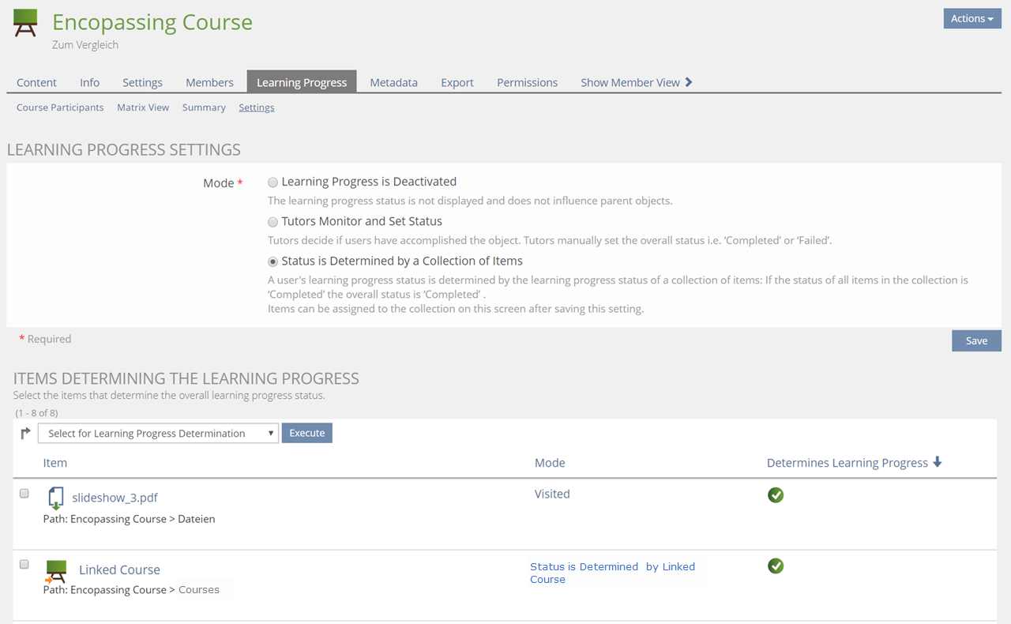The height and width of the screenshot is (624, 1011).
Task: Click the slideshow_3.pdf file icon
Action: [55, 498]
